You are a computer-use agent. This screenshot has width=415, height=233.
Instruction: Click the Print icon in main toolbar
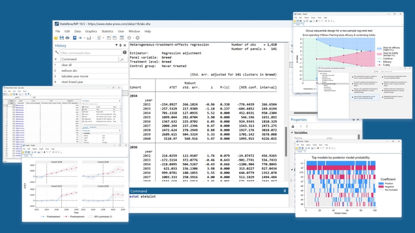pyautogui.click(x=67, y=38)
